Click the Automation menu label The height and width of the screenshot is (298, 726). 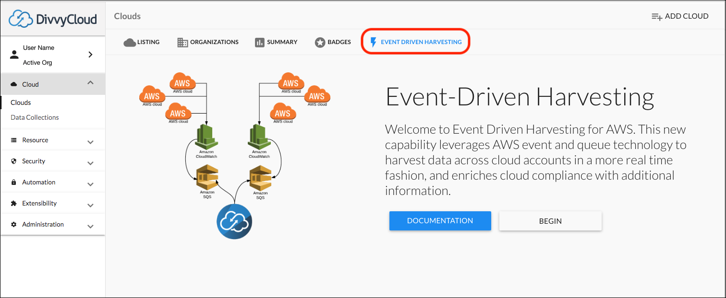39,183
